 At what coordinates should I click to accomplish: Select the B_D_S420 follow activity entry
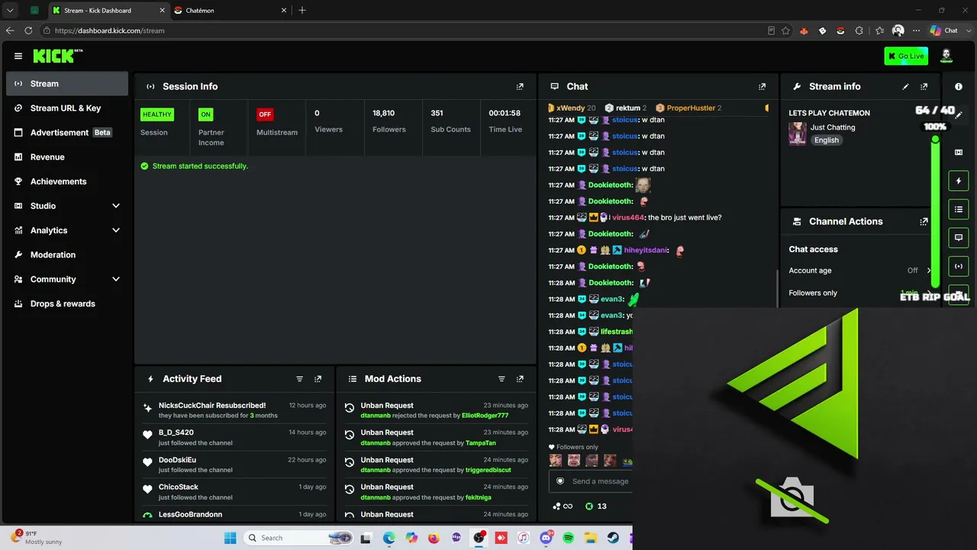(234, 438)
